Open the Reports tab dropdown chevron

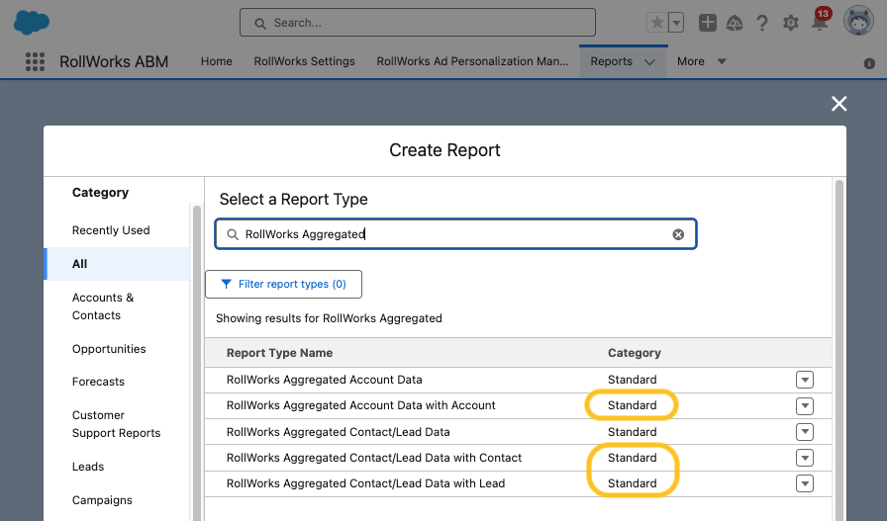coord(649,61)
